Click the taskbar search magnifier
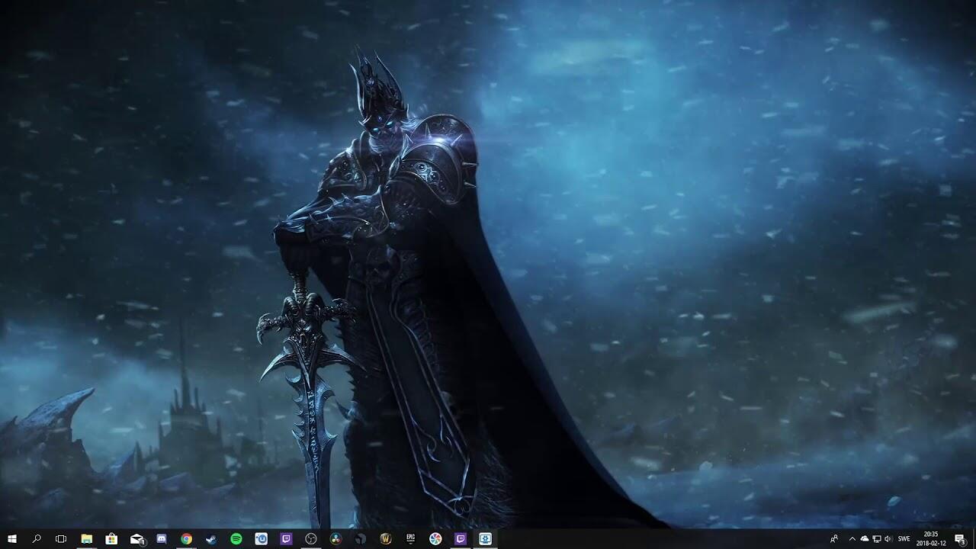This screenshot has height=549, width=976. (x=37, y=539)
